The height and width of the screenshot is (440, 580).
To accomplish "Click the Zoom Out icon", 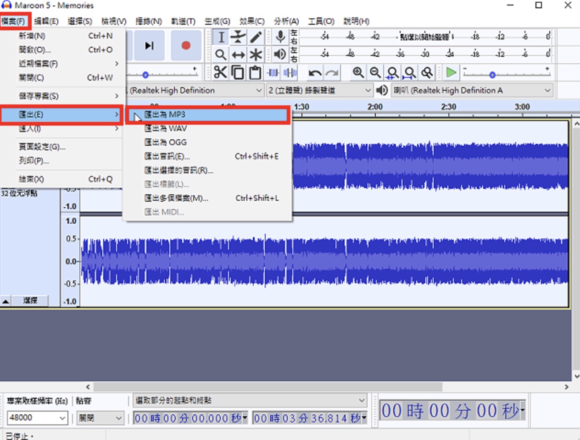I will tap(375, 72).
